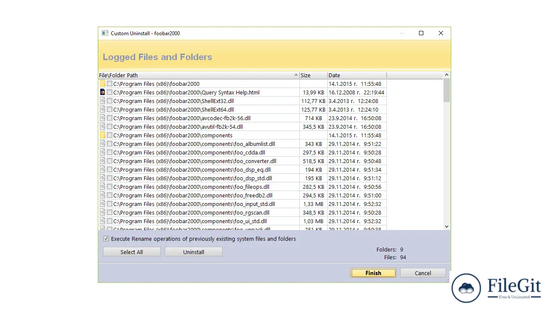Image resolution: width=549 pixels, height=309 pixels.
Task: Click the file icon beside foo_fileops.dll
Action: click(103, 187)
